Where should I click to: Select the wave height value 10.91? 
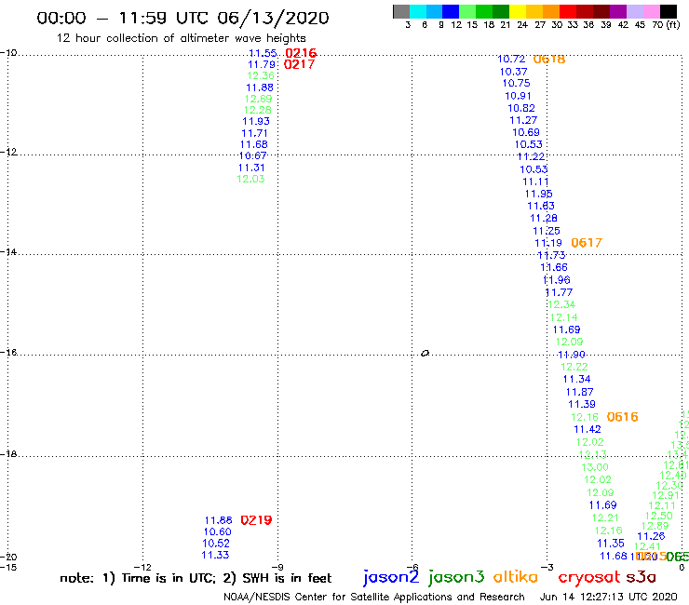coord(518,96)
